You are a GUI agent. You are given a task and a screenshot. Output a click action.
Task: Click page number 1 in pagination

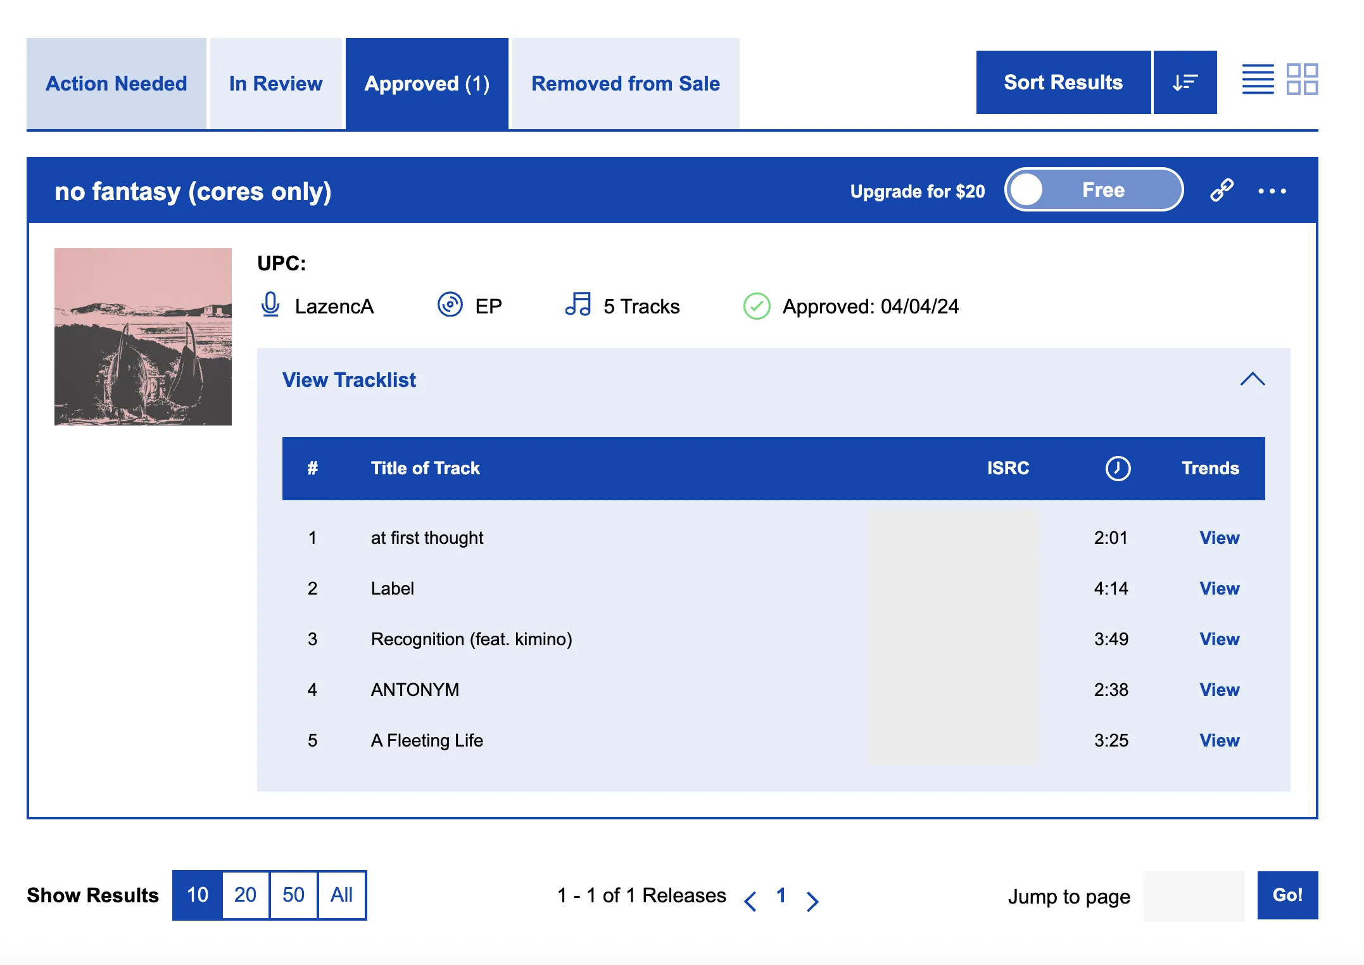781,895
